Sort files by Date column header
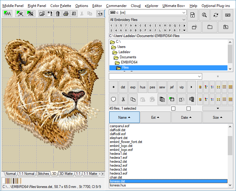The image size is (236, 191). [x=186, y=118]
